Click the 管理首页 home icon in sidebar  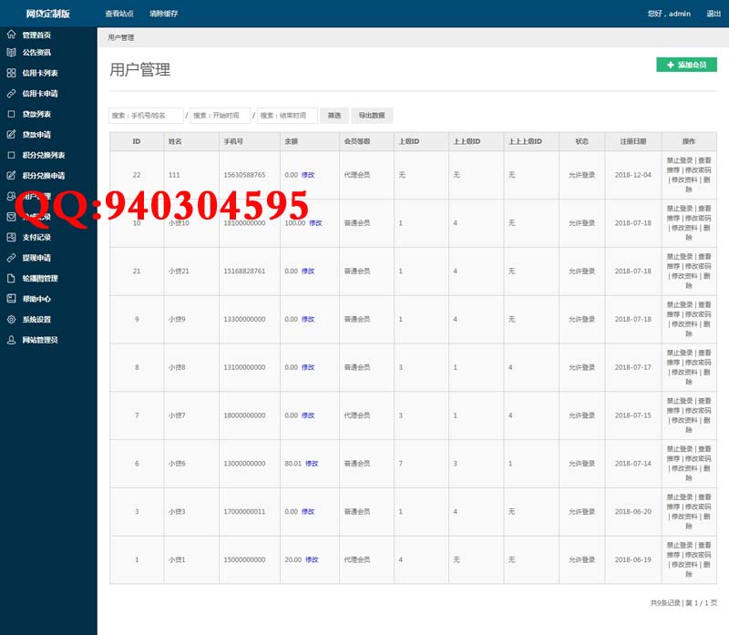point(11,35)
